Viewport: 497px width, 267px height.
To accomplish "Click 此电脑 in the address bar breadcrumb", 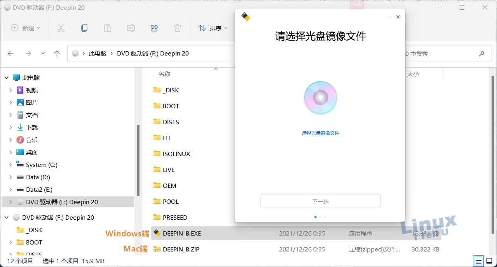I will pyautogui.click(x=98, y=54).
